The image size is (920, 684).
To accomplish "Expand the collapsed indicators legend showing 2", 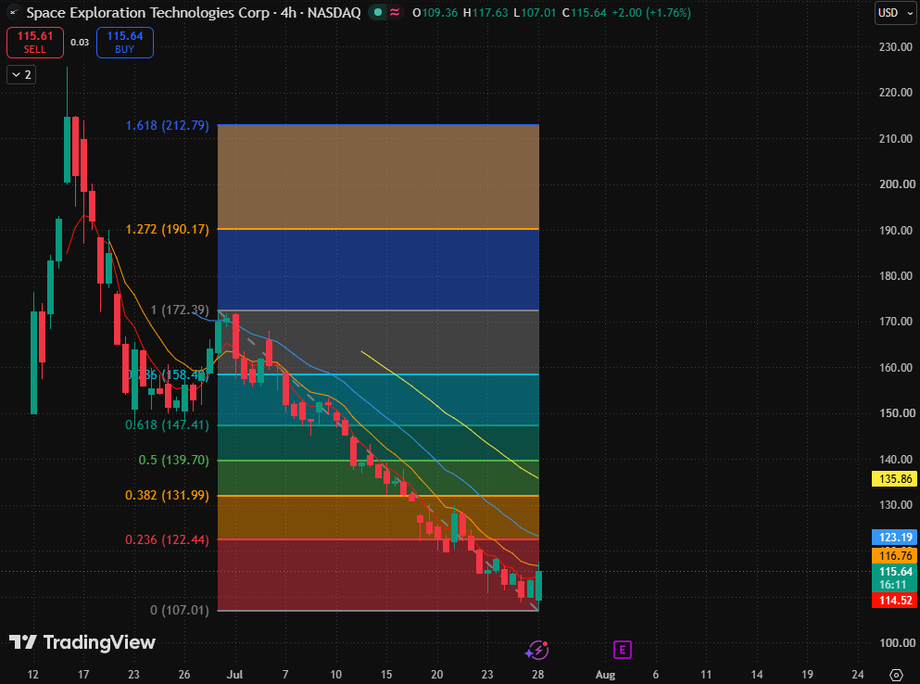I will [21, 74].
